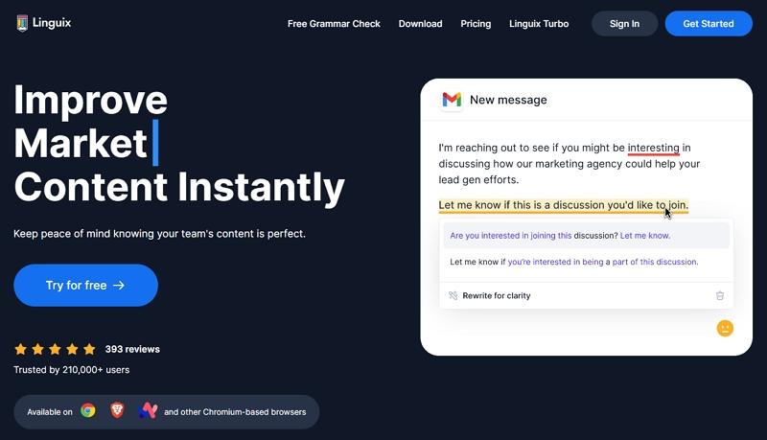This screenshot has width=767, height=440.
Task: Open Free Grammar Check page
Action: click(x=334, y=24)
